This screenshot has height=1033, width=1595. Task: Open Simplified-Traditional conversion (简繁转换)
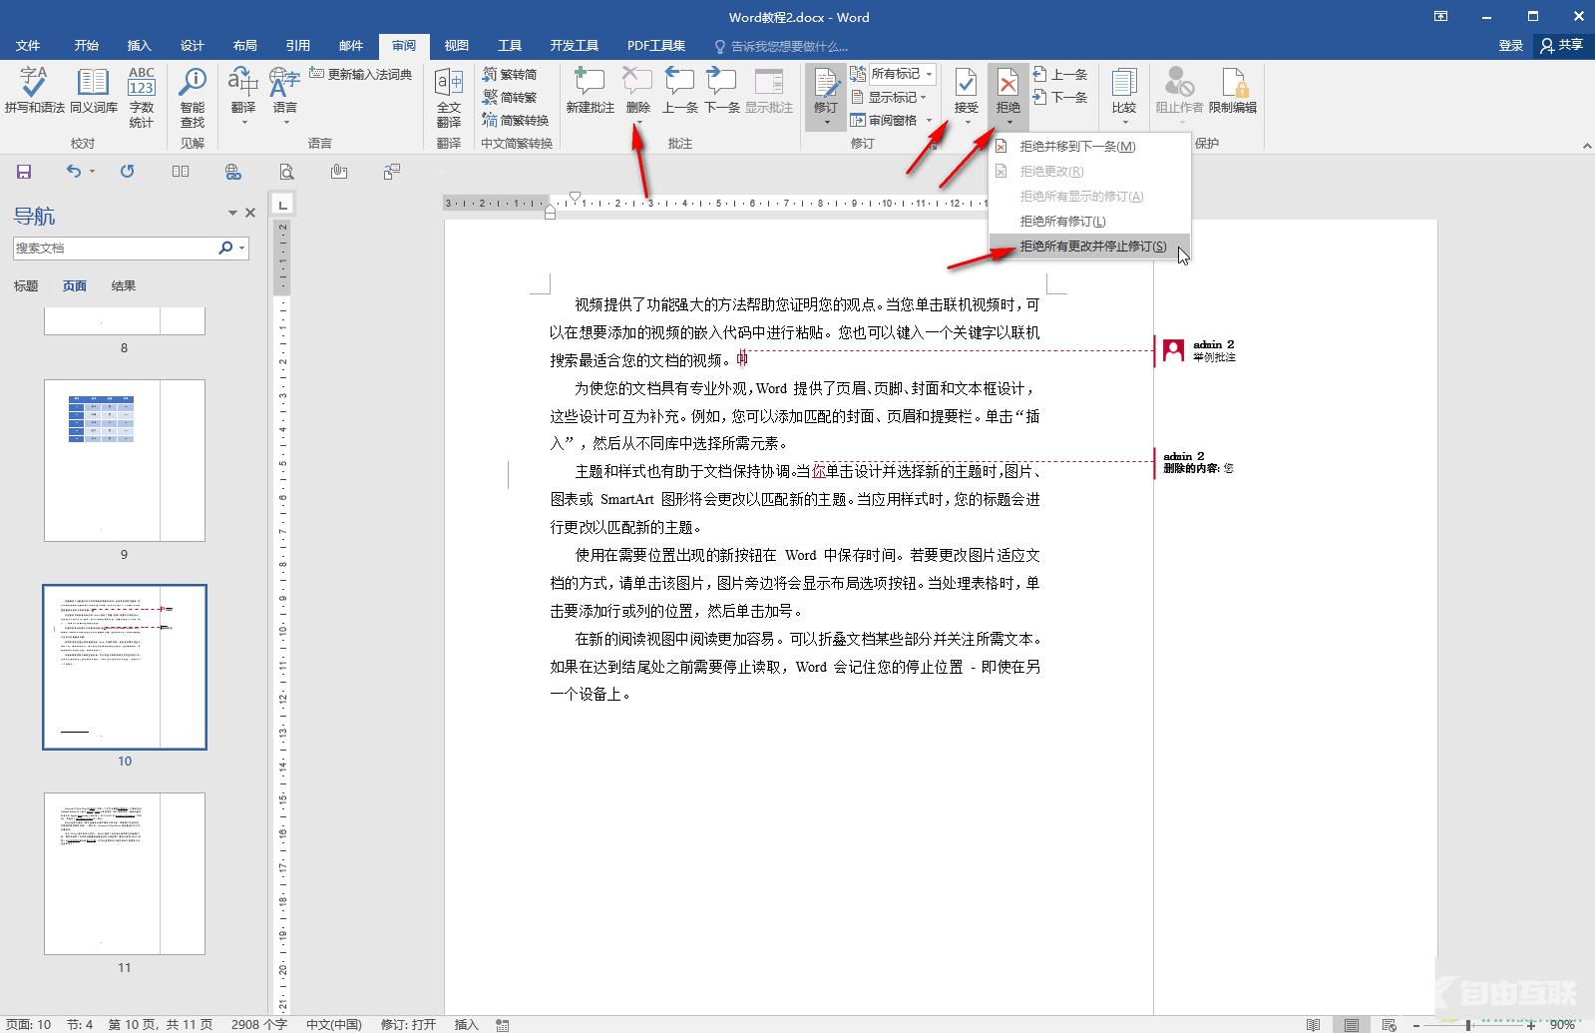point(515,120)
